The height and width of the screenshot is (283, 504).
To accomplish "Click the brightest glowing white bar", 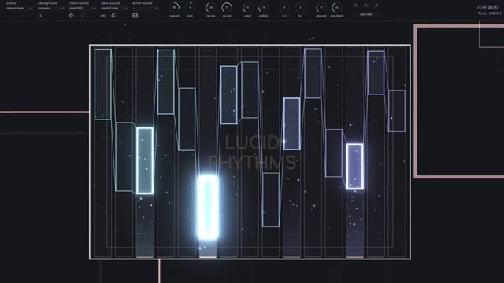I will coord(208,207).
